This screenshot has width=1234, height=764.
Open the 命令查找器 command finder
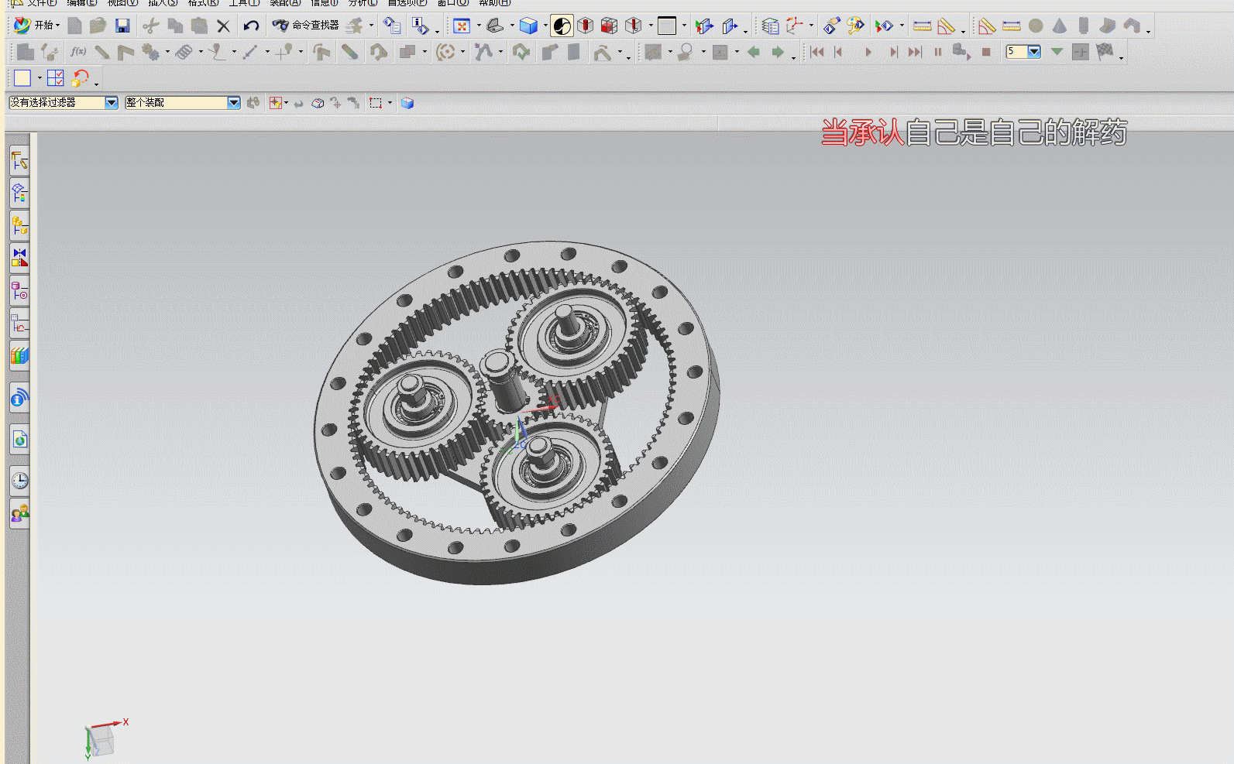[x=306, y=26]
